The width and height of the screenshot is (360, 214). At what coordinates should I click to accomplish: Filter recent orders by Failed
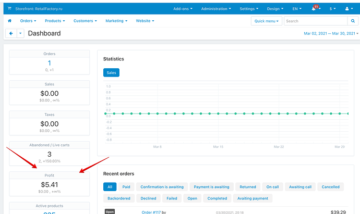point(172,198)
